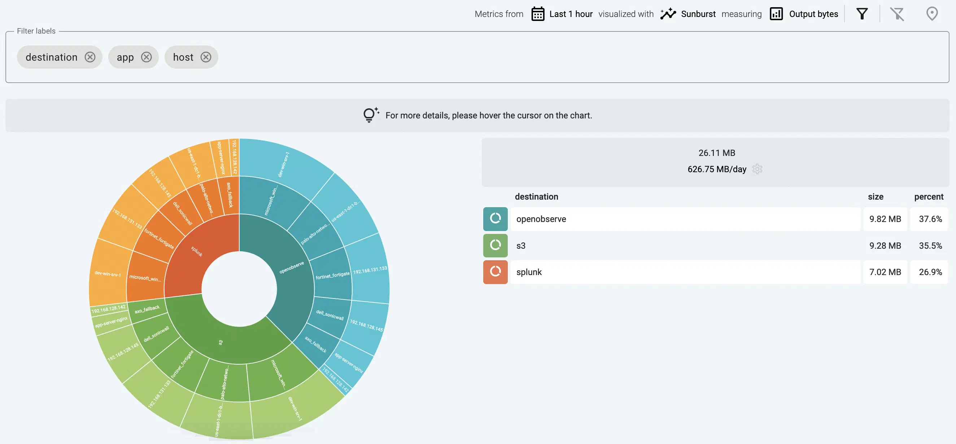Click the green s3 row icon
This screenshot has width=956, height=444.
pos(495,245)
